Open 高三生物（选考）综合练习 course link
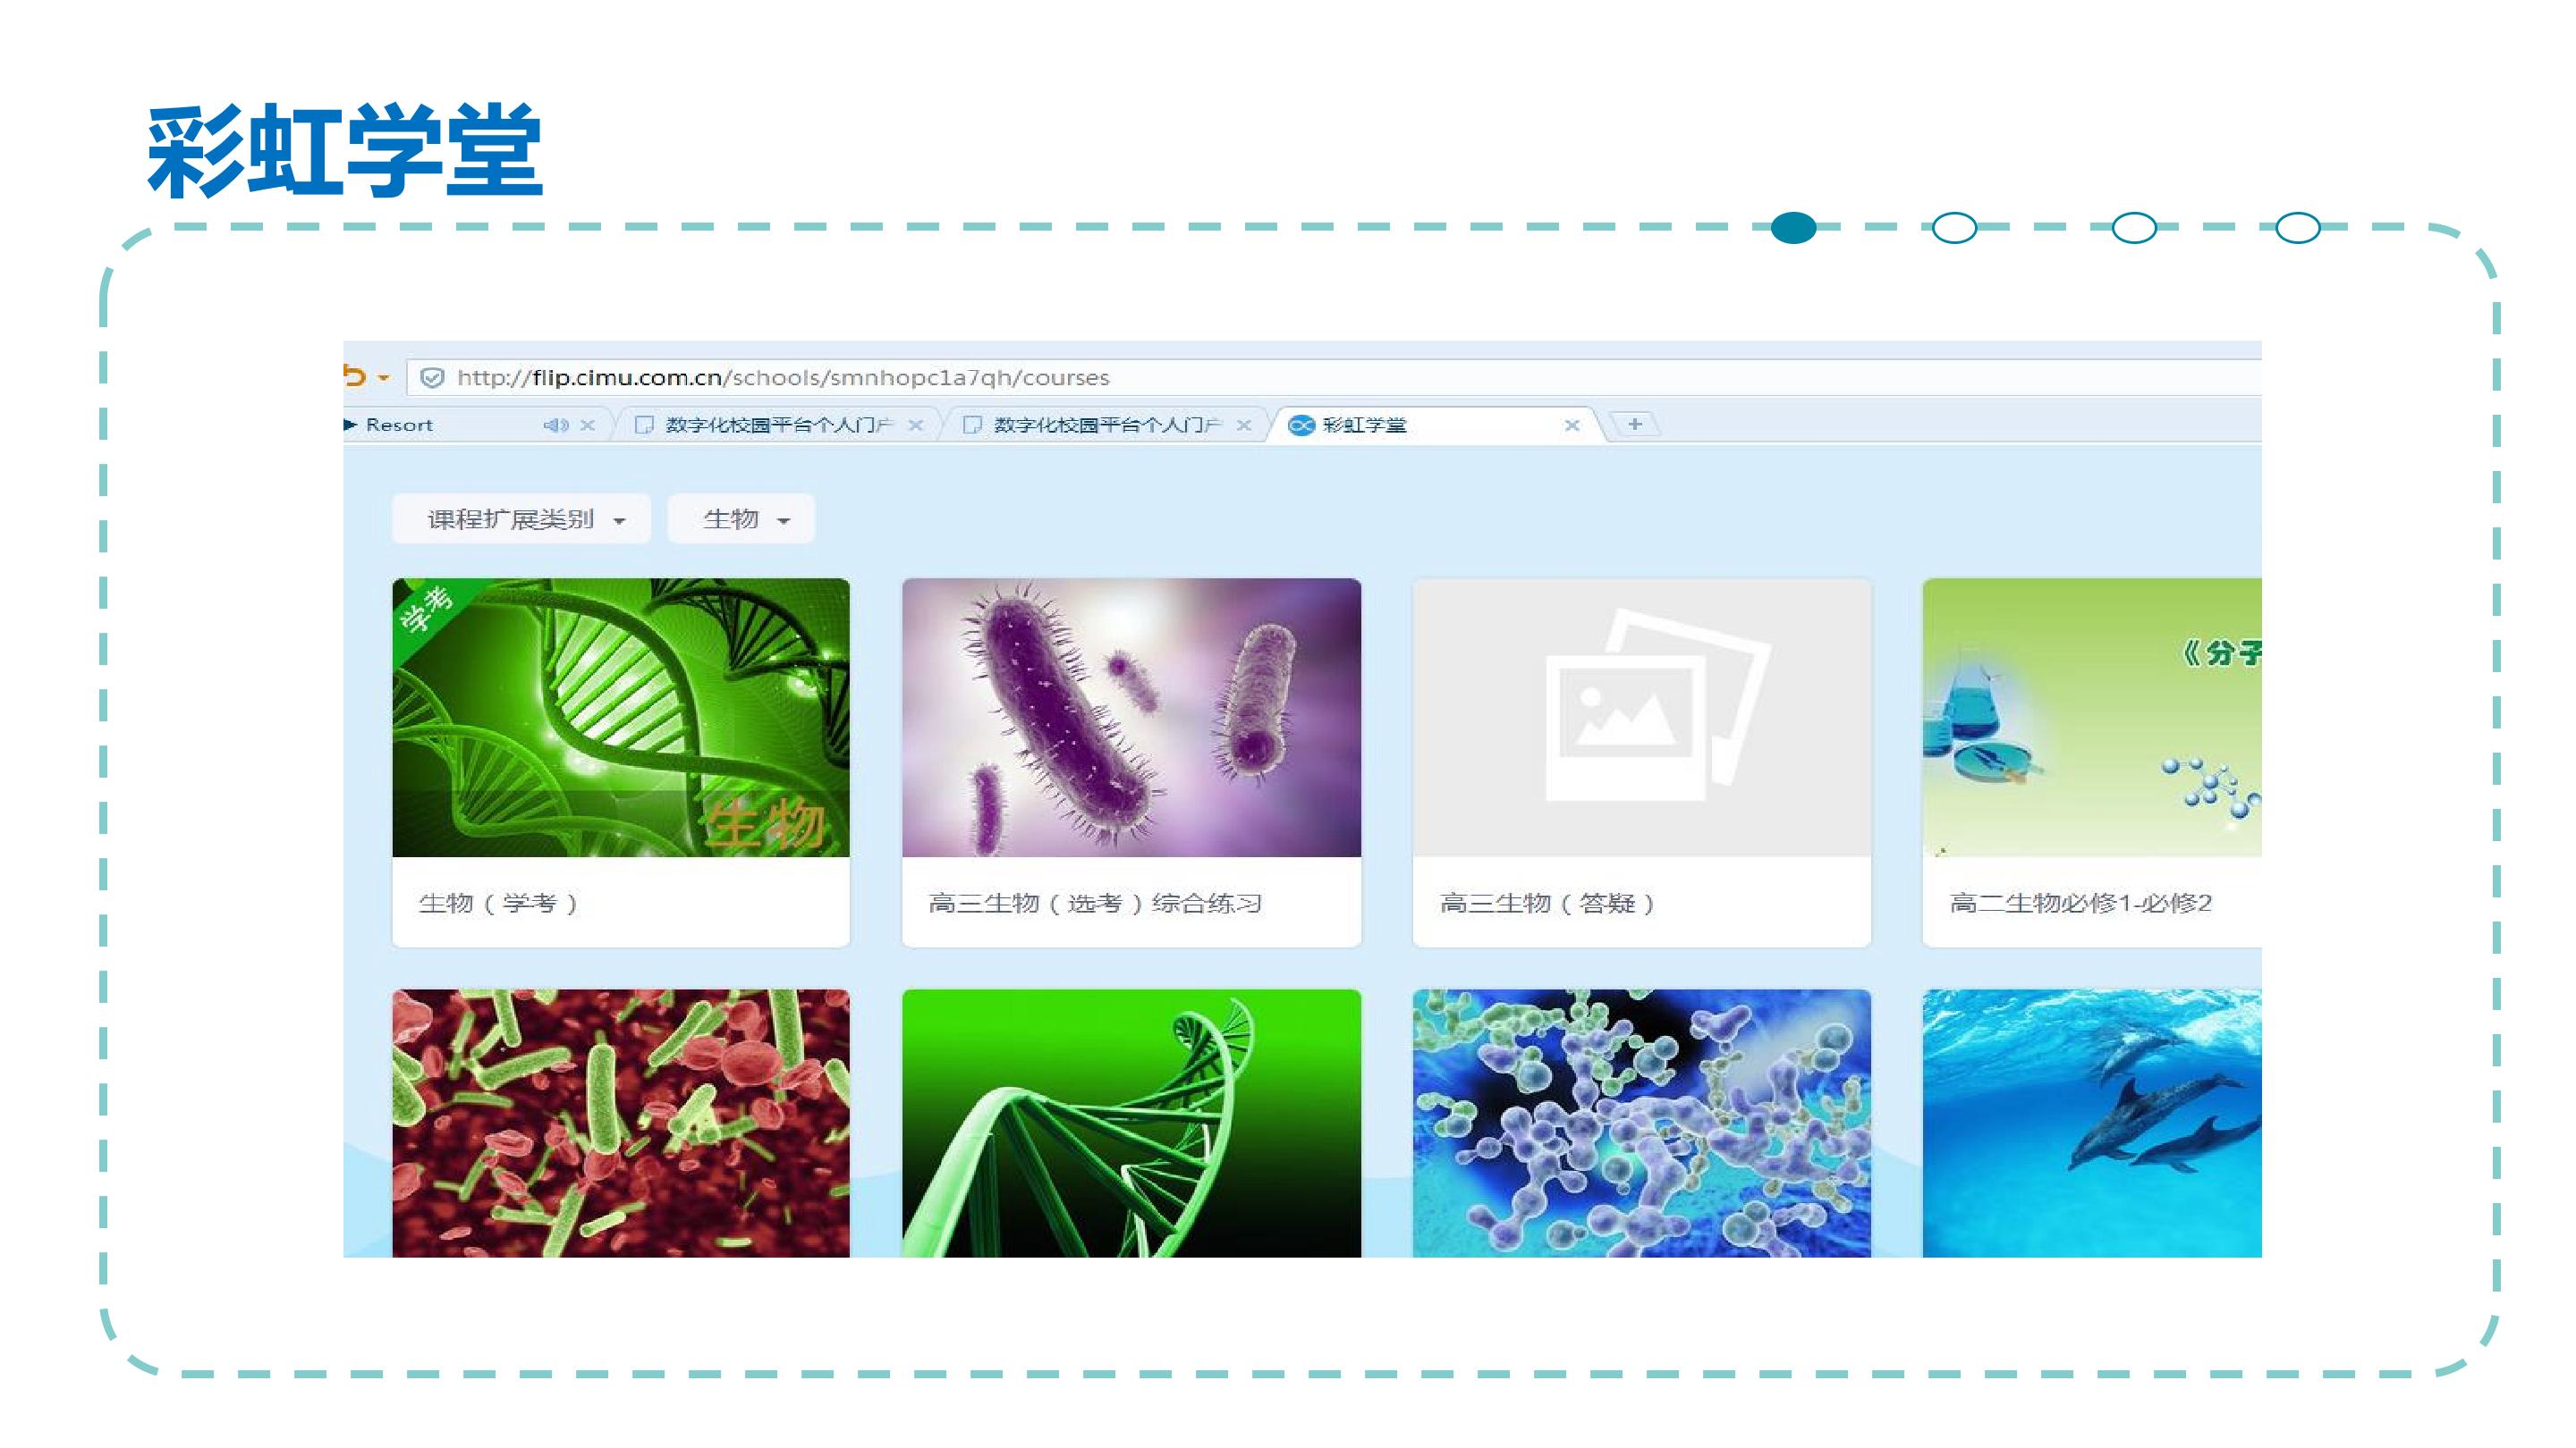2576x1448 pixels. tap(1094, 904)
